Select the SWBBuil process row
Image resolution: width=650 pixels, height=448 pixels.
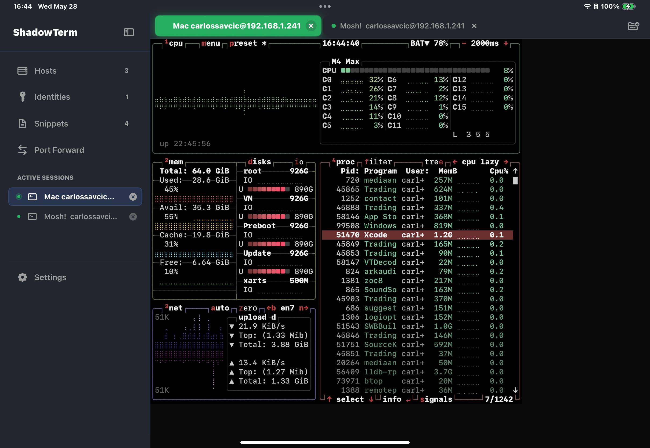pyautogui.click(x=418, y=326)
